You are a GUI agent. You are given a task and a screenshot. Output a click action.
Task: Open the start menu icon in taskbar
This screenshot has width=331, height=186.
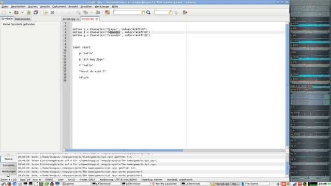tap(4, 184)
